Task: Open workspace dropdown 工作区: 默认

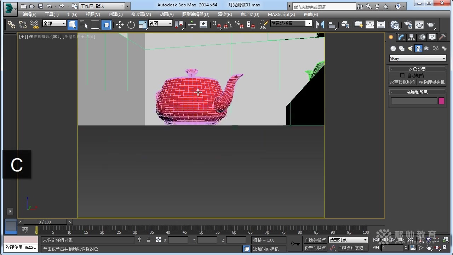Action: point(102,6)
